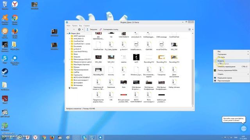Collapse the Яндекс.Диск root tree node
The height and width of the screenshot is (140, 250).
(67, 33)
